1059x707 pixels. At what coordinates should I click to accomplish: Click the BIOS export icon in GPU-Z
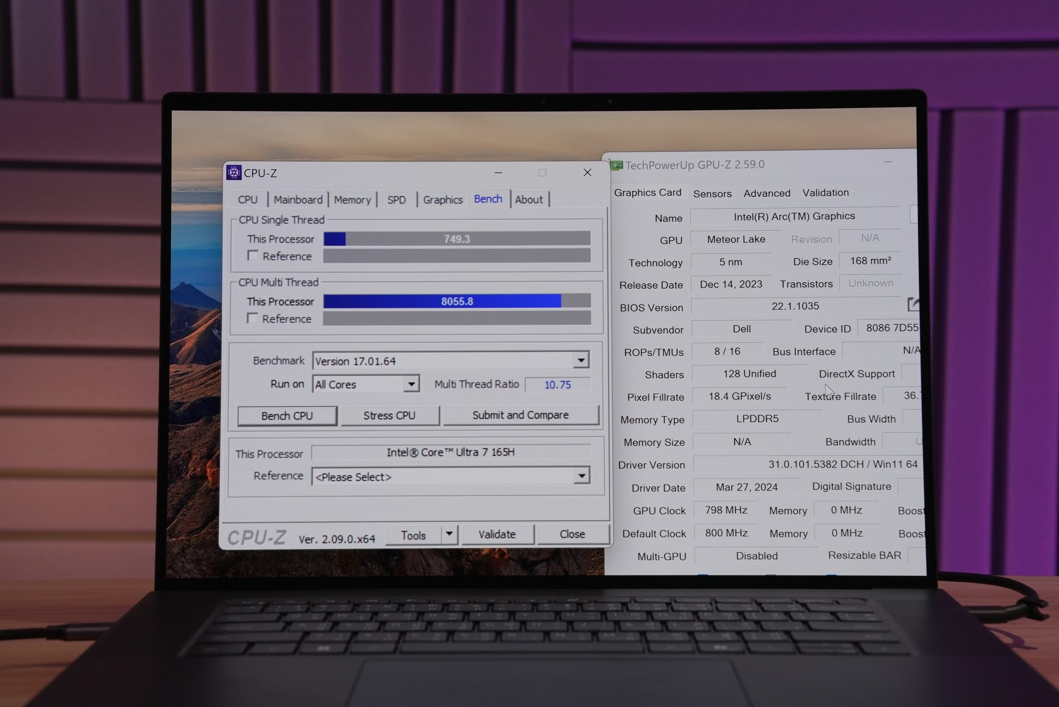(913, 304)
